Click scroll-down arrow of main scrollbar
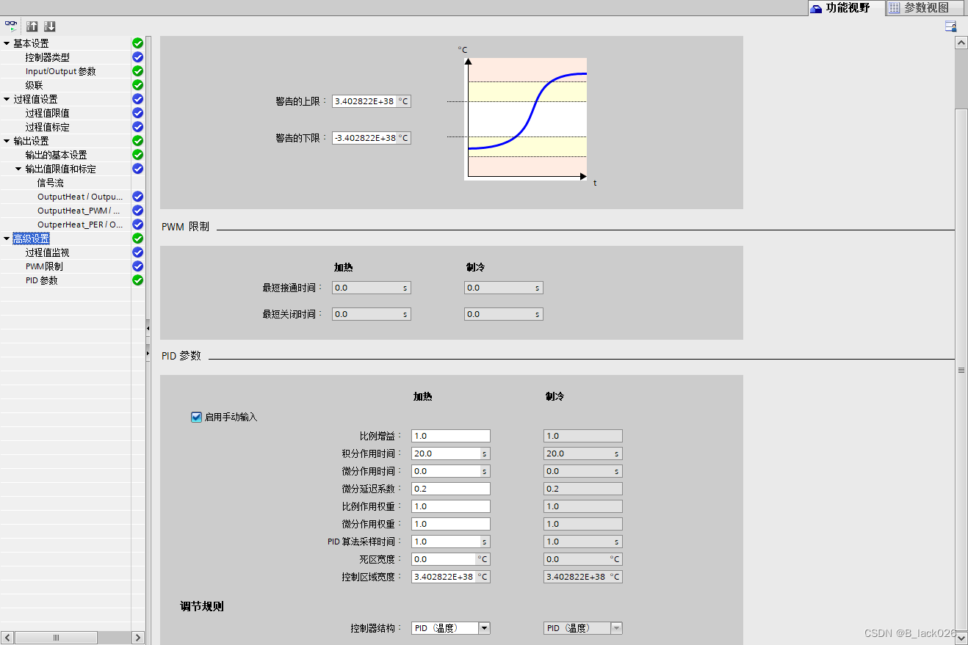 pos(961,639)
